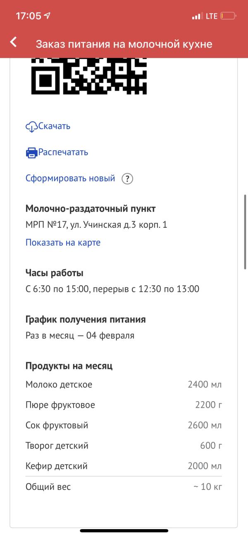The image size is (248, 537).
Task: Open Показать на карте link
Action: coord(63,243)
